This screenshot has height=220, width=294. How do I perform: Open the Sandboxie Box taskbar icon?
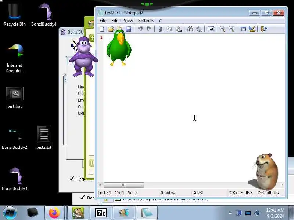click(x=78, y=213)
